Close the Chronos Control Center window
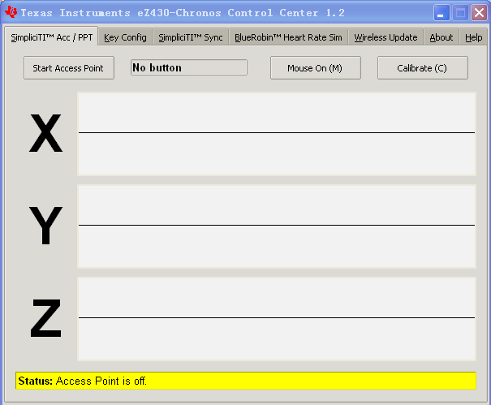Screen dimensions: 491x405 479,12
